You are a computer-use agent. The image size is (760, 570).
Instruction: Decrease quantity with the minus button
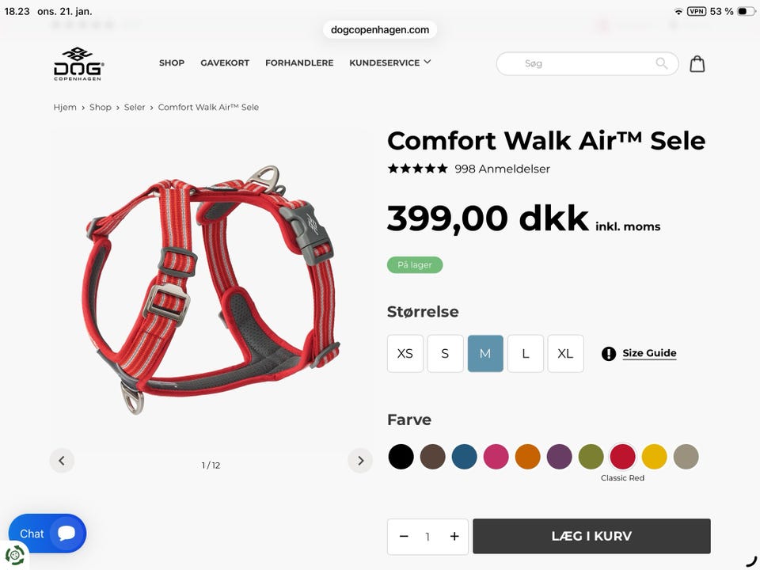pyautogui.click(x=404, y=536)
